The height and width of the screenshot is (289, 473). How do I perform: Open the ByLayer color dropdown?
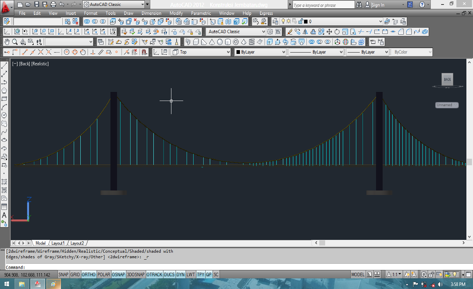[x=260, y=52]
